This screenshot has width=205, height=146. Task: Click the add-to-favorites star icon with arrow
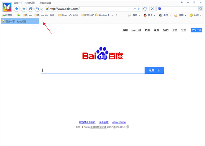[x=18, y=15]
